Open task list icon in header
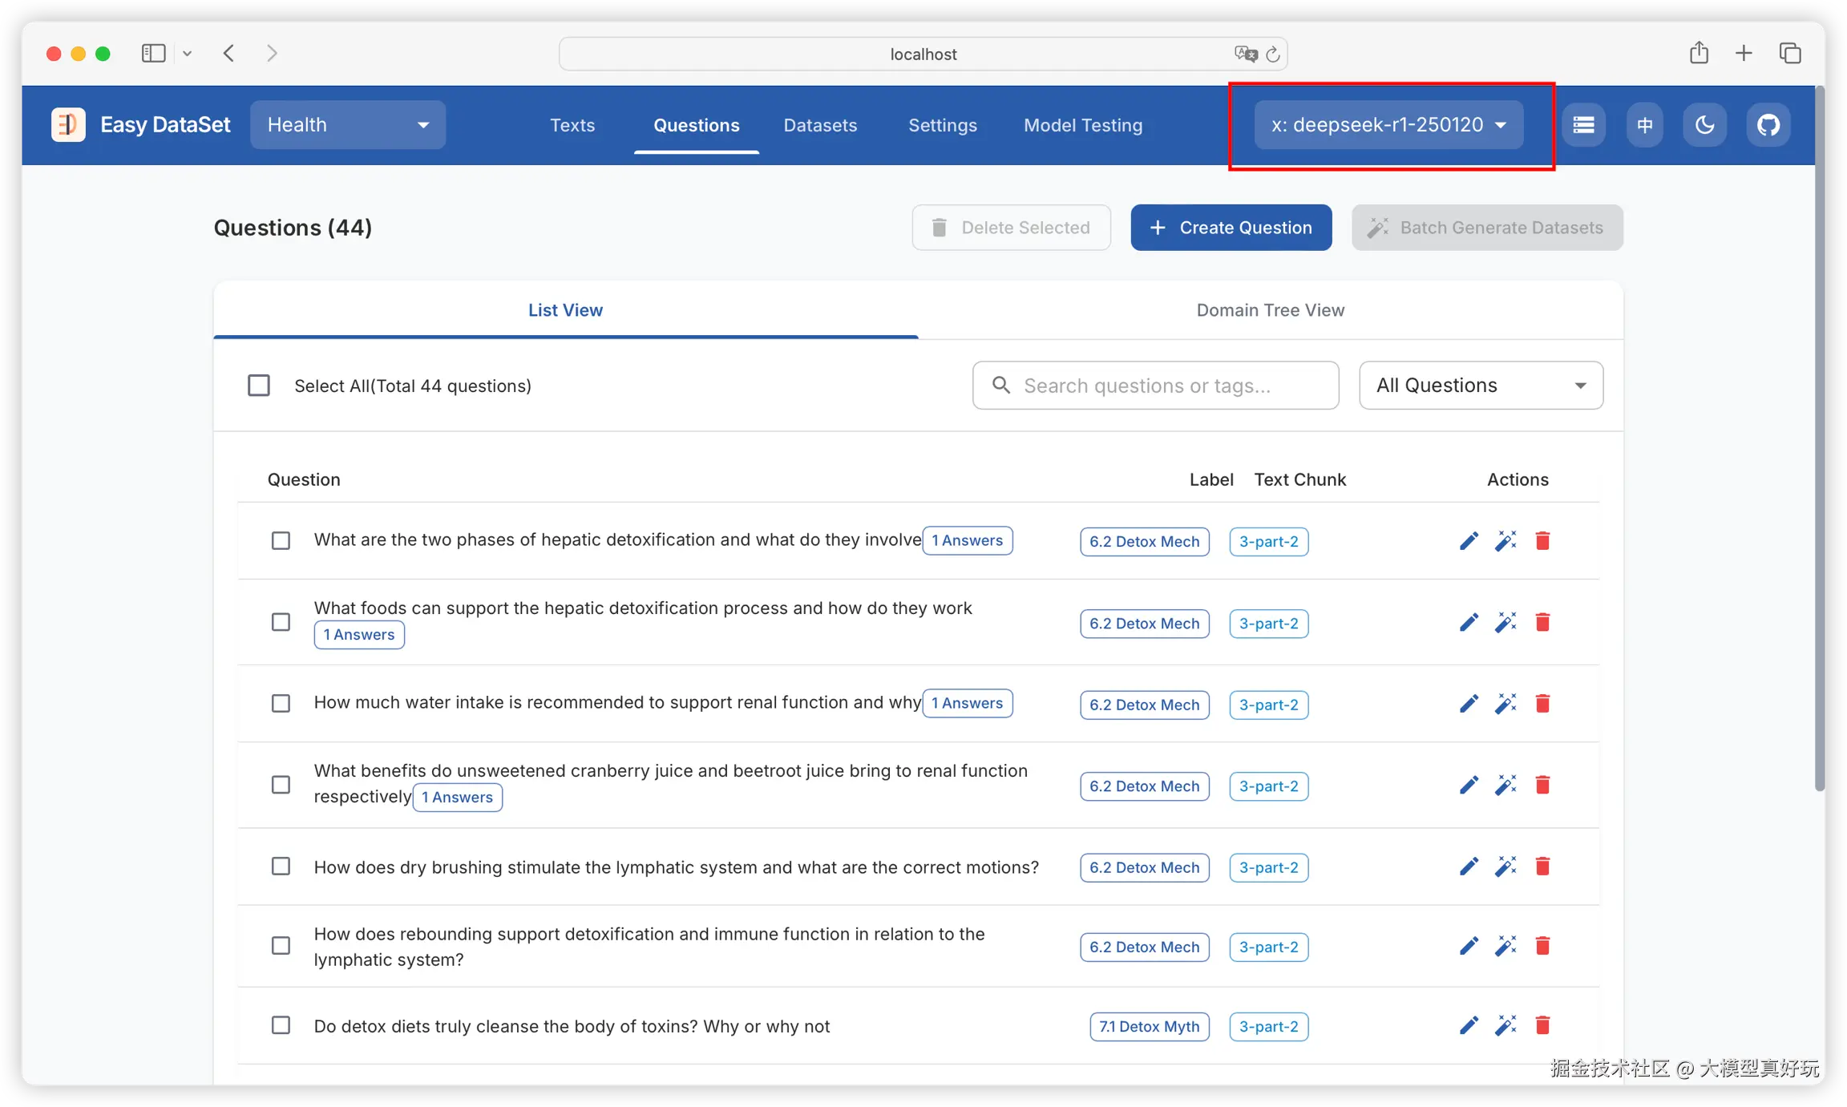Screen dimensions: 1847x1107 [1583, 125]
